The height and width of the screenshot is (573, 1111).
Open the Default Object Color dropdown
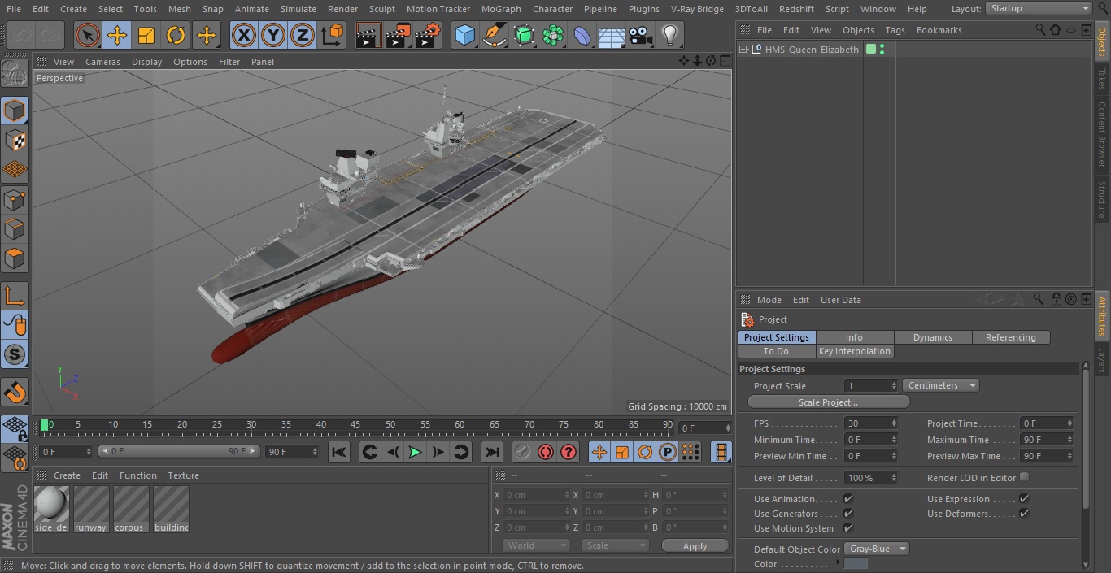877,549
